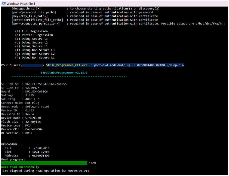Click the "(d) Debug Secure L2" line
The image size is (229, 176).
[x=31, y=42]
